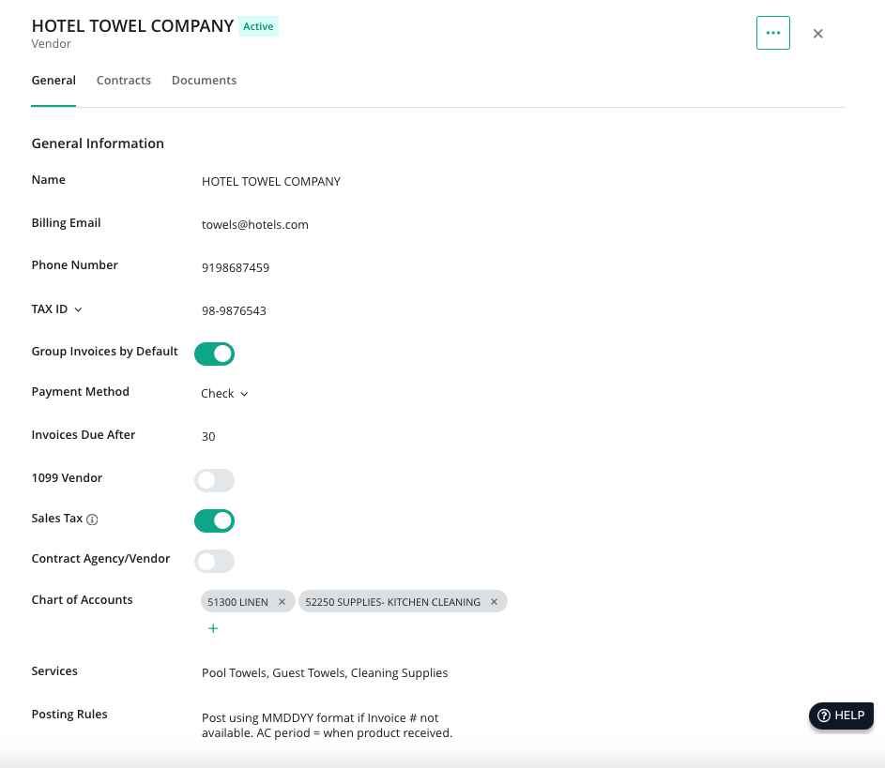
Task: Add a chart of accounts entry
Action: 213,628
